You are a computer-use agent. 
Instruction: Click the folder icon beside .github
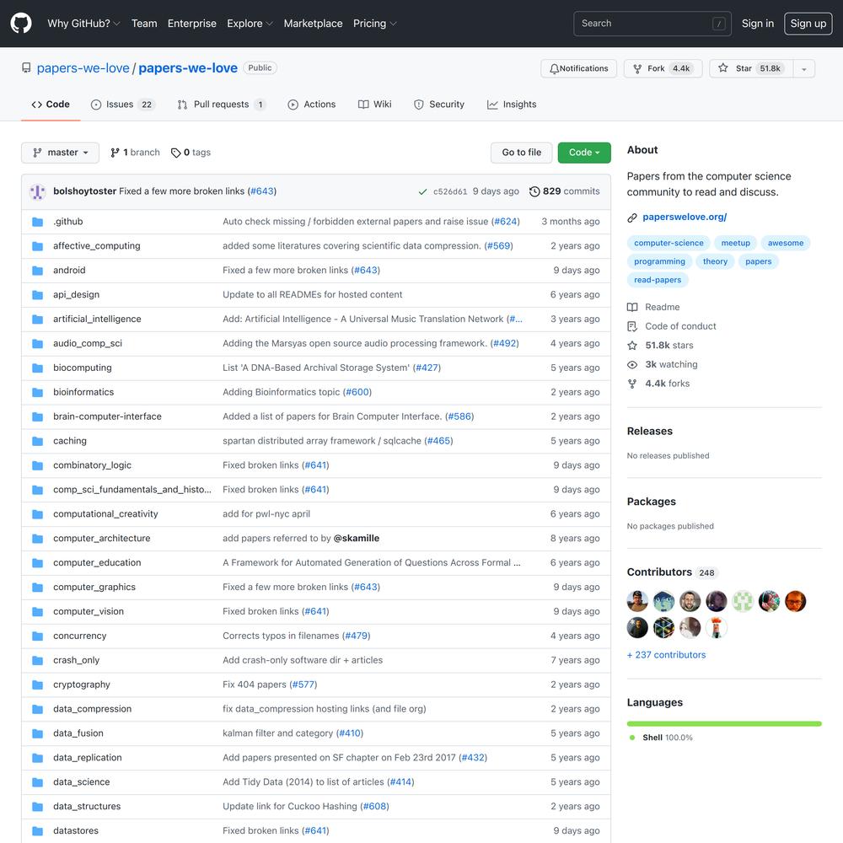coord(38,222)
